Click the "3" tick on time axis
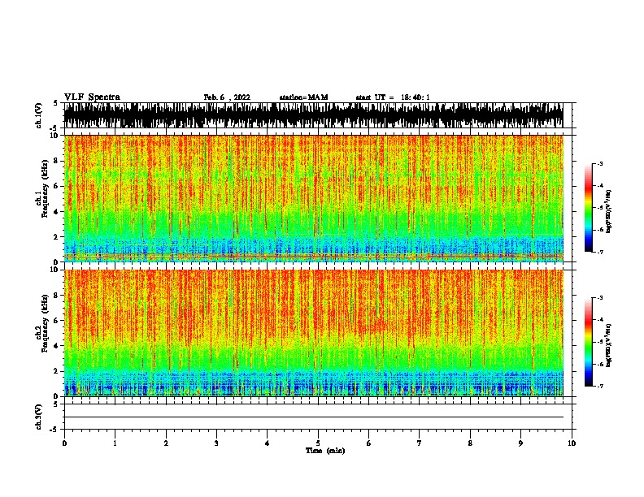The width and height of the screenshot is (644, 497). (x=216, y=443)
